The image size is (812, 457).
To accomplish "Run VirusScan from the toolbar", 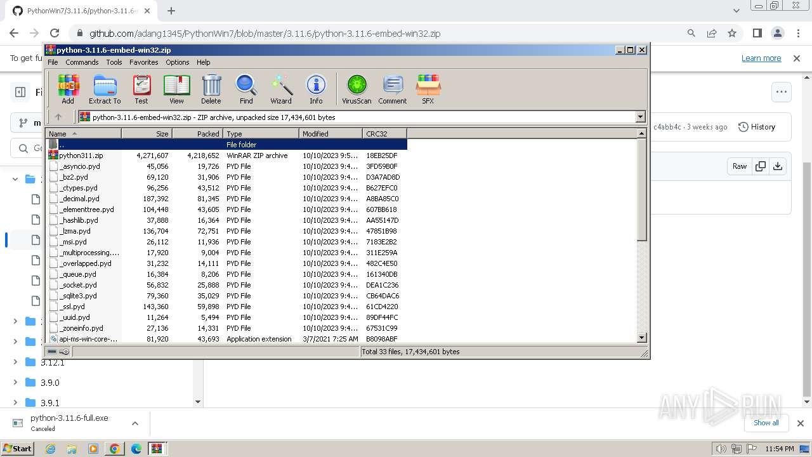I will tap(357, 89).
